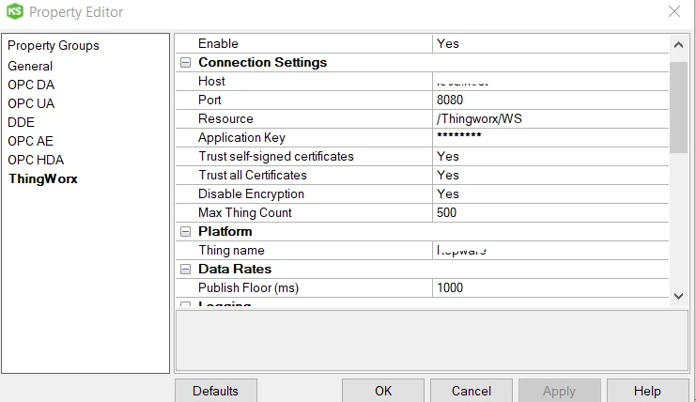Select the Trust self-signed certificates label

pos(276,156)
